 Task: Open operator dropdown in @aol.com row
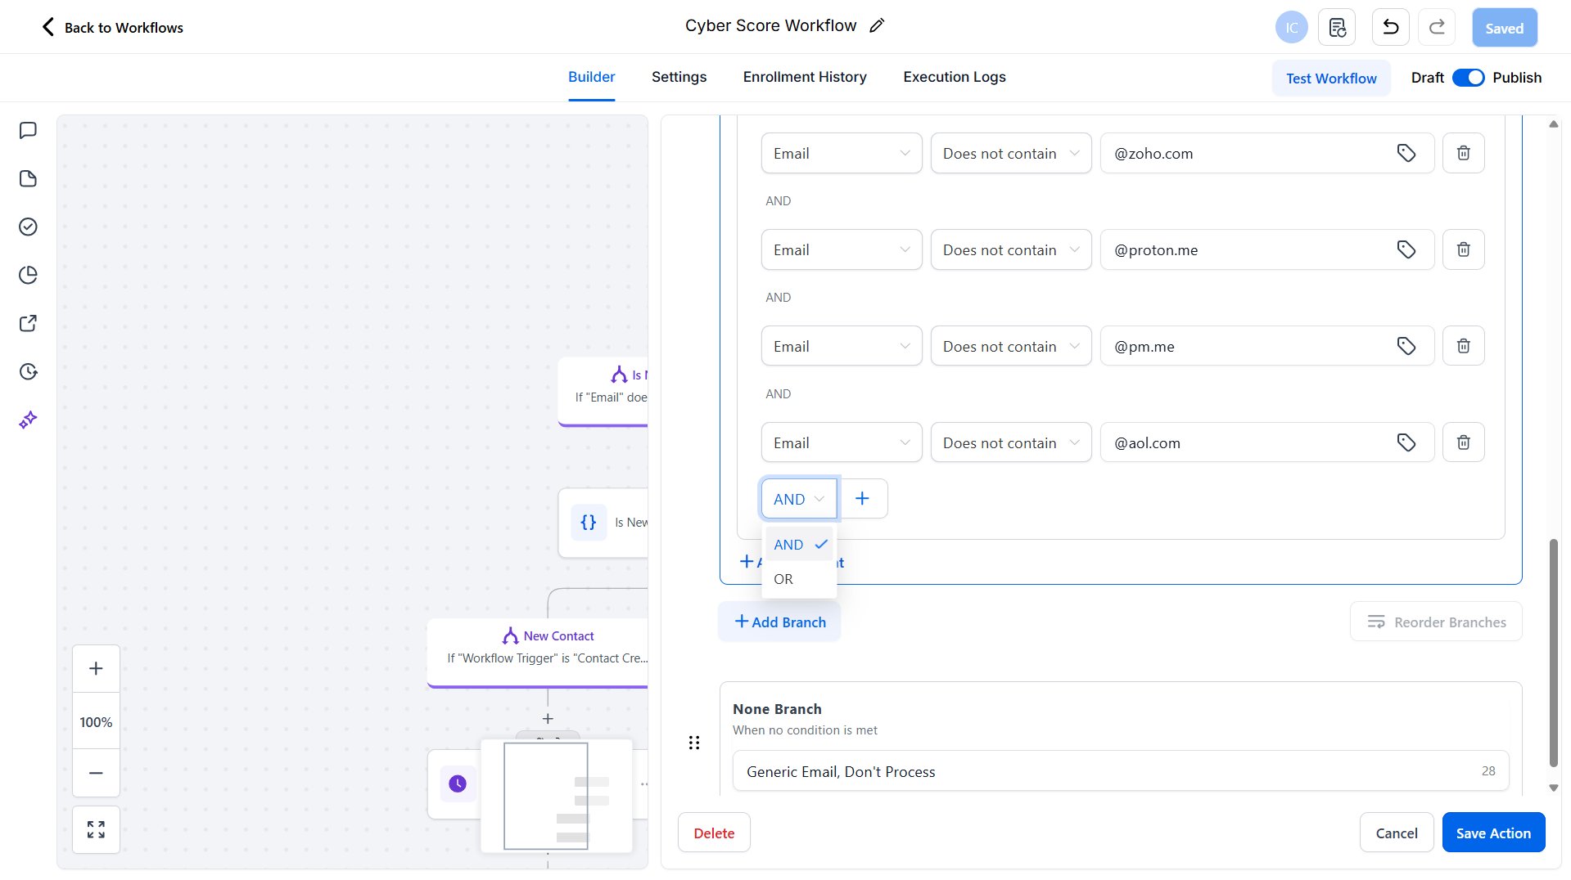[1011, 442]
